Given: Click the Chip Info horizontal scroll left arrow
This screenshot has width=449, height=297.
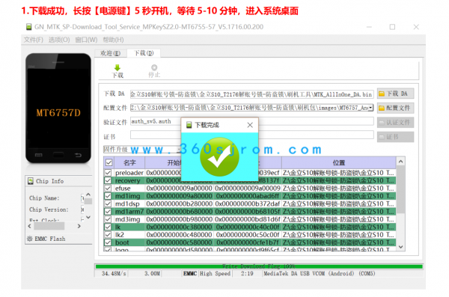Looking at the screenshot, I should point(29,226).
